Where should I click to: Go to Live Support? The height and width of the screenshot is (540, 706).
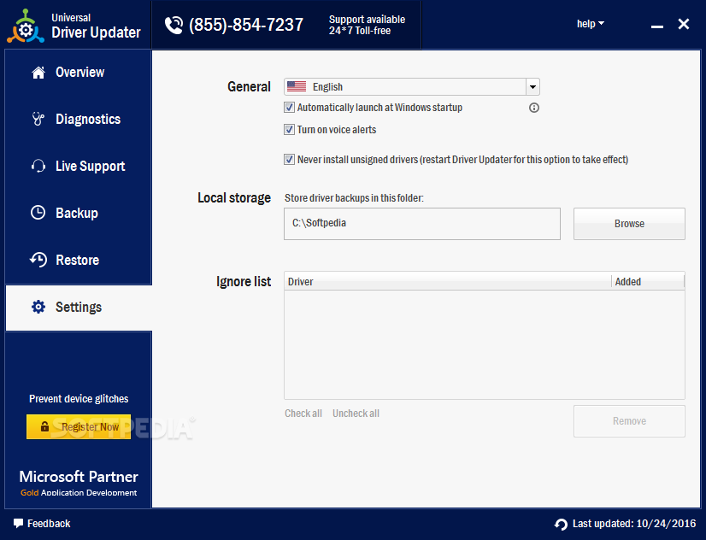pyautogui.click(x=79, y=166)
